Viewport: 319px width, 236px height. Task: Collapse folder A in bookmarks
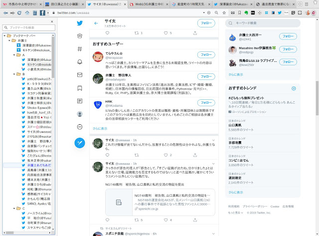[14, 55]
